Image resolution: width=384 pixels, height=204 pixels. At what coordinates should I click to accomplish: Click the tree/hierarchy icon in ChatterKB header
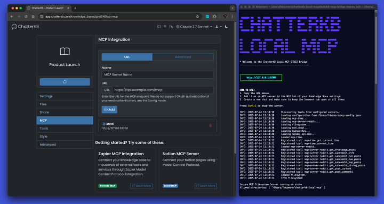click(x=171, y=27)
